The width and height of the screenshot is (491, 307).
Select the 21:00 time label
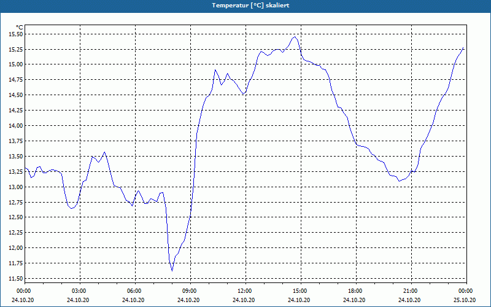click(411, 291)
